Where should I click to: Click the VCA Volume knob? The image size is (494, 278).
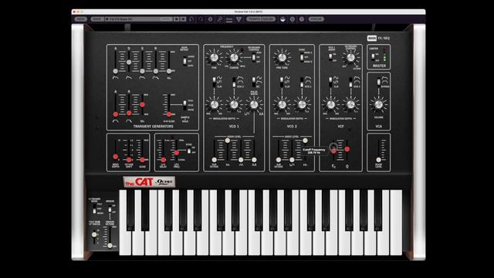pos(378,105)
